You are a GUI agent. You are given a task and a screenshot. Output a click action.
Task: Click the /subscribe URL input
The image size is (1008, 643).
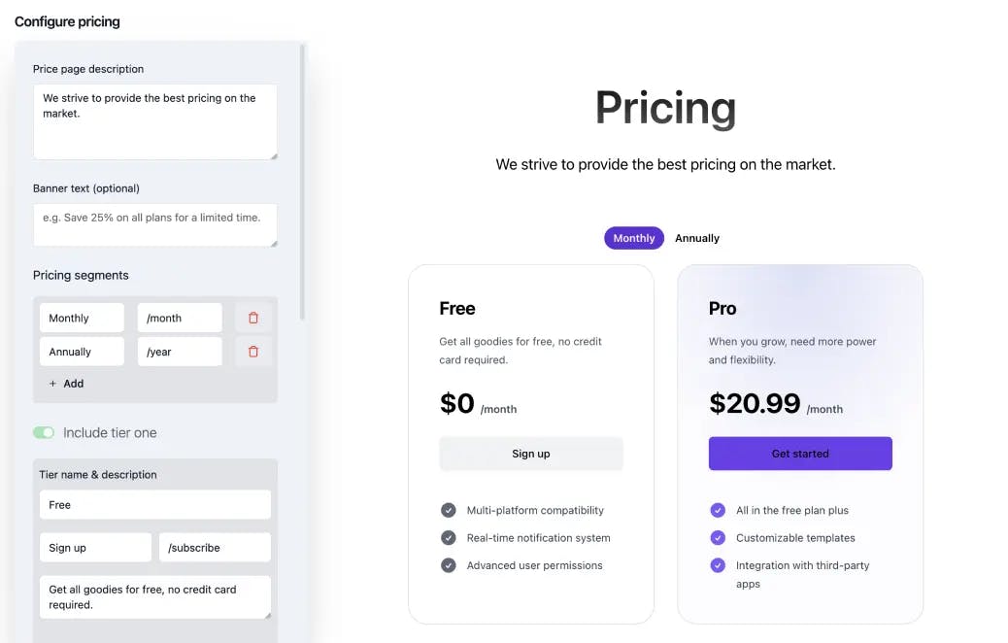(x=215, y=547)
